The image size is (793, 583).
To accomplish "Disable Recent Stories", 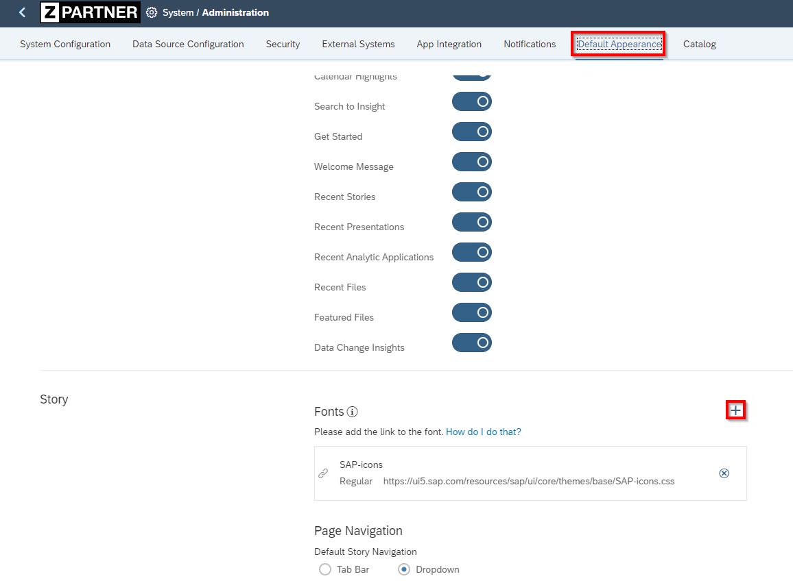I will click(471, 192).
